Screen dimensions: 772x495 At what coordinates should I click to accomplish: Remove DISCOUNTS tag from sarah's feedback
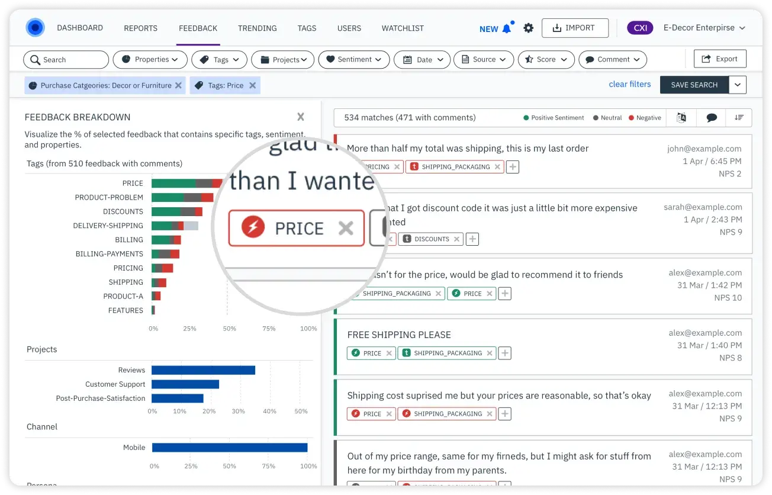click(x=456, y=239)
